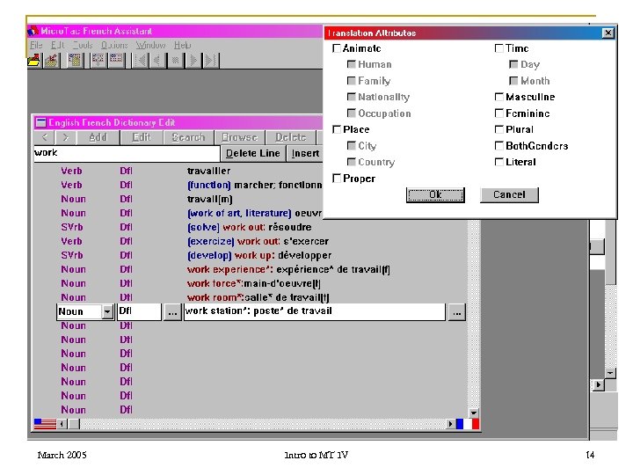Image resolution: width=633 pixels, height=475 pixels.
Task: Click the scroll-down arrow of dictionary list
Action: click(474, 413)
